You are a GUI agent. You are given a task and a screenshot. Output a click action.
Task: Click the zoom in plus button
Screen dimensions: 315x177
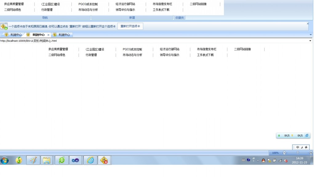point(311,153)
